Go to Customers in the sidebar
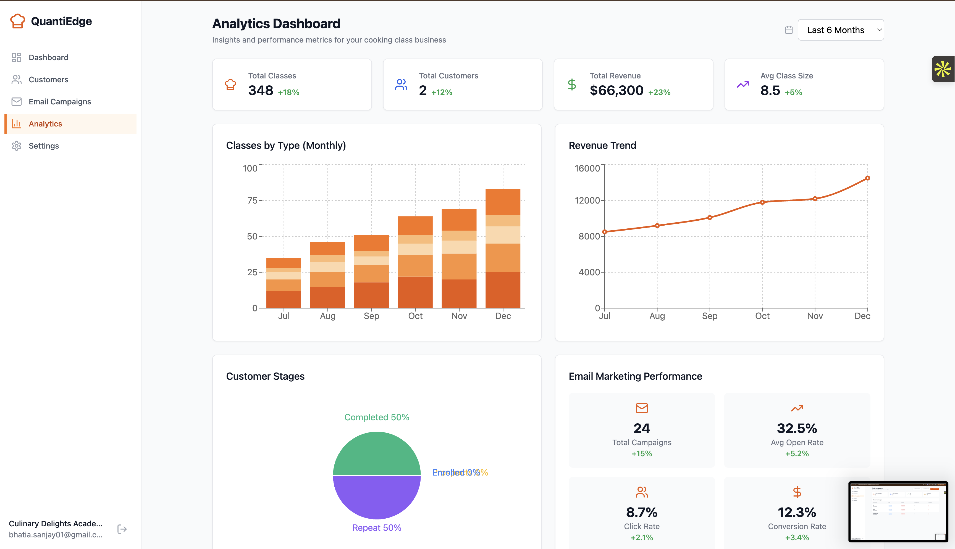The height and width of the screenshot is (549, 955). point(48,80)
